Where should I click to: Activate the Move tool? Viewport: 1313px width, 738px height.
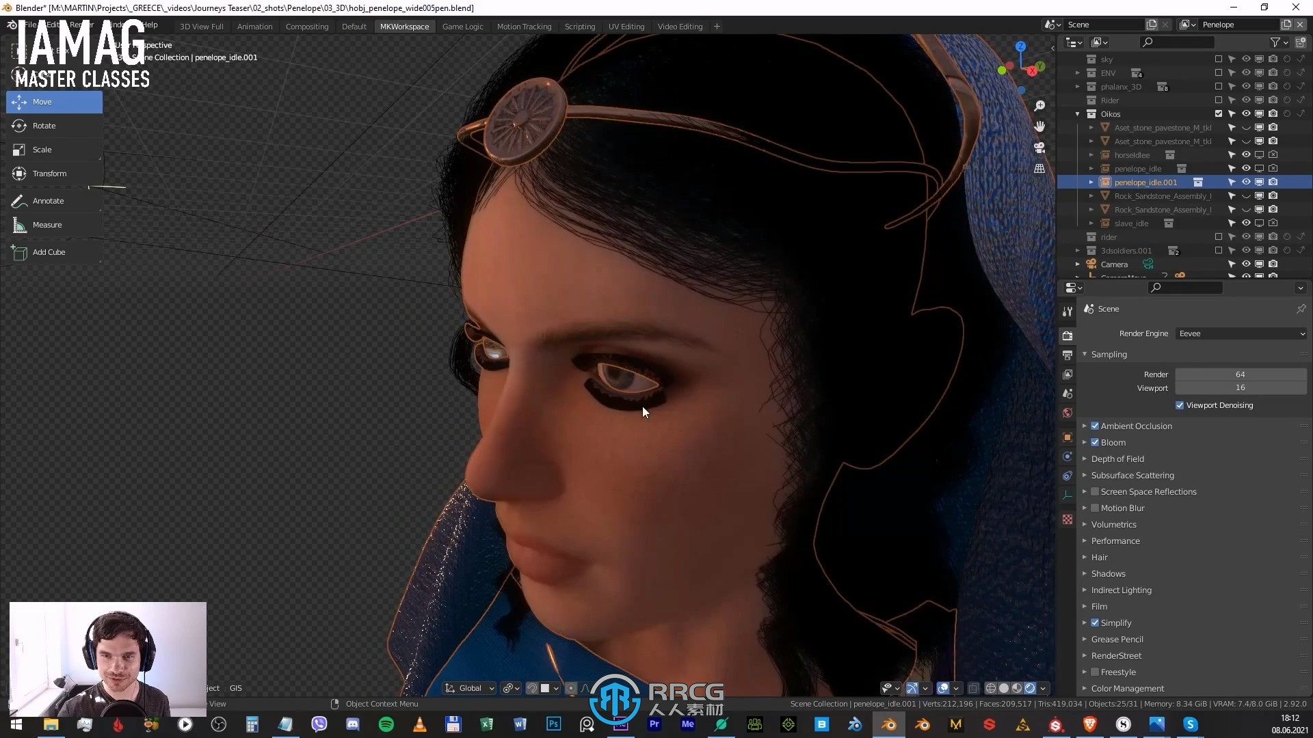click(x=54, y=102)
